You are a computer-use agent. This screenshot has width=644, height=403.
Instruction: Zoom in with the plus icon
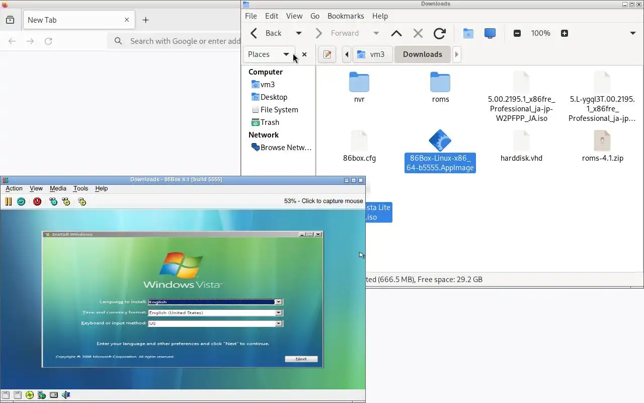coord(565,33)
